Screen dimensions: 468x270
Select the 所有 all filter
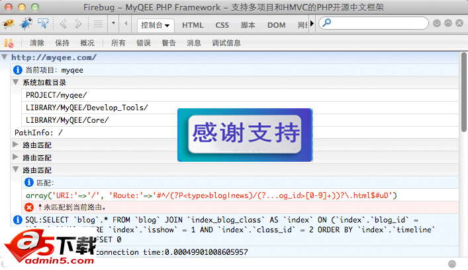(118, 43)
